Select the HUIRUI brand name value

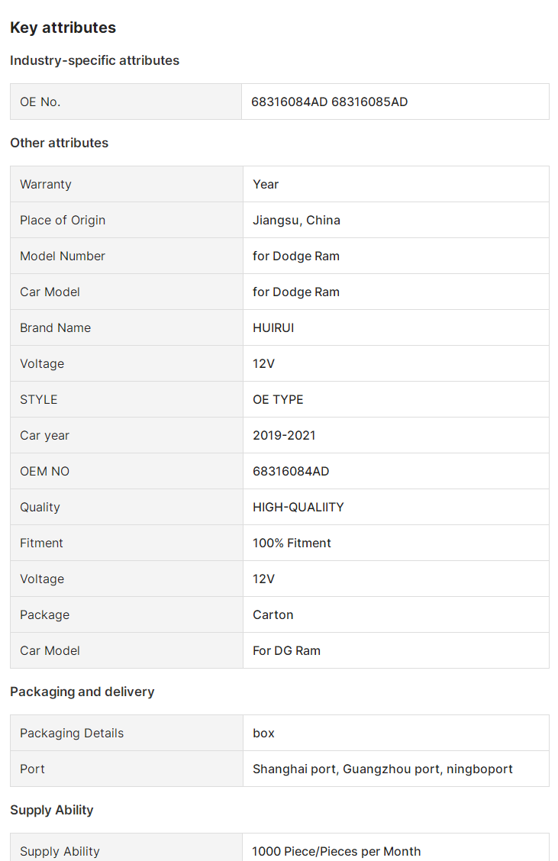point(273,327)
